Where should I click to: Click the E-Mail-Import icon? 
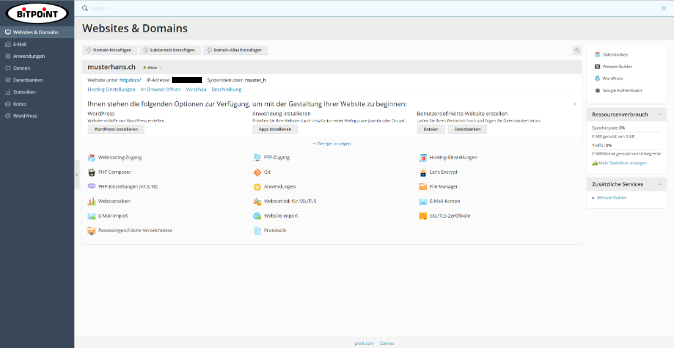[x=91, y=216]
